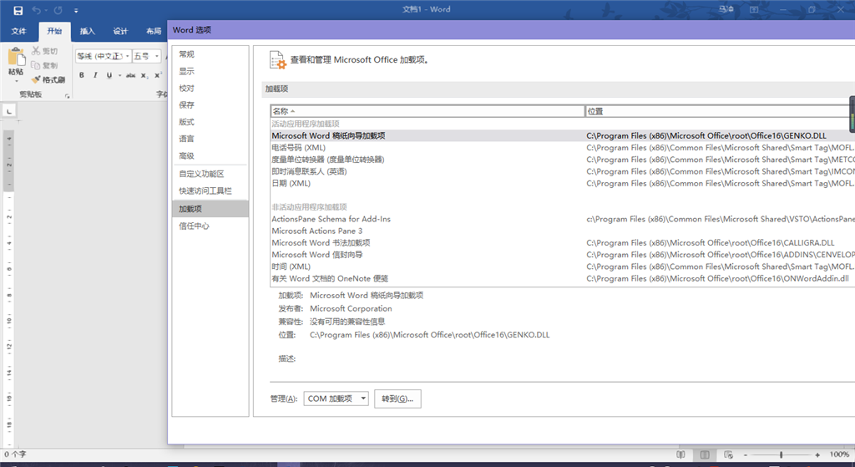Screen dimensions: 855x467
Task: Select 电话号码 (XML) add-in row
Action: (x=562, y=148)
